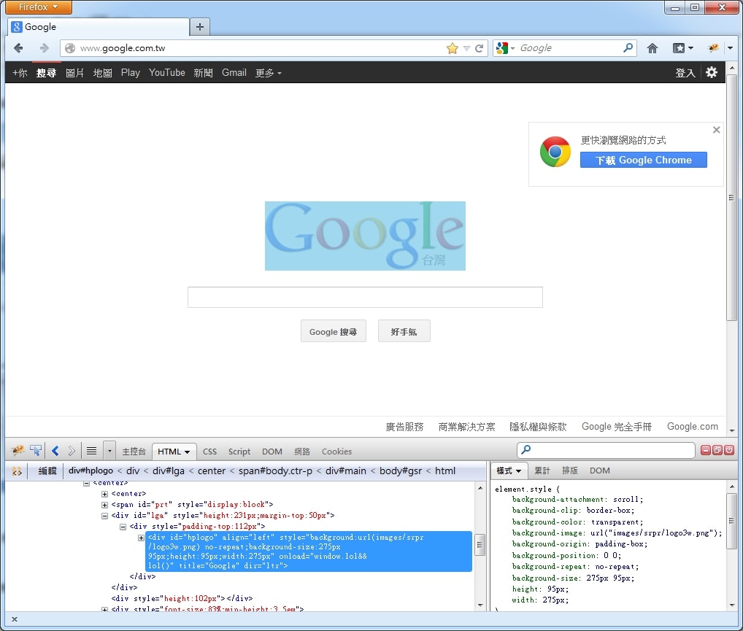The image size is (743, 631).
Task: Switch to the 排版 layout side tab
Action: pos(569,471)
